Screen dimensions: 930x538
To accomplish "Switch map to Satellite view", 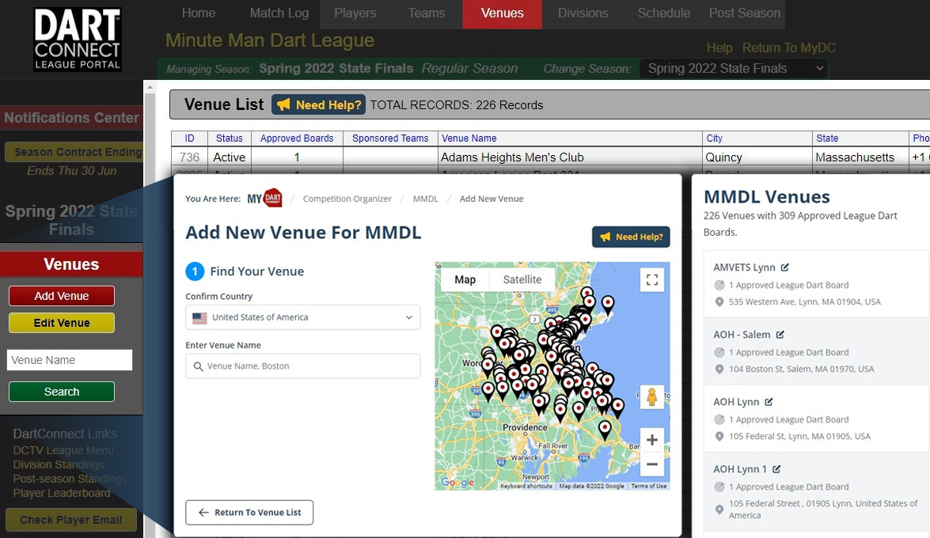I will click(x=522, y=279).
